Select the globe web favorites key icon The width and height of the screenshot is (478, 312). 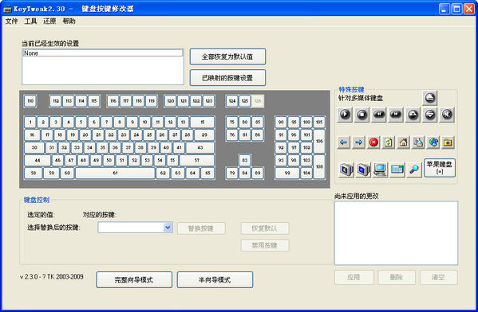pos(433,142)
